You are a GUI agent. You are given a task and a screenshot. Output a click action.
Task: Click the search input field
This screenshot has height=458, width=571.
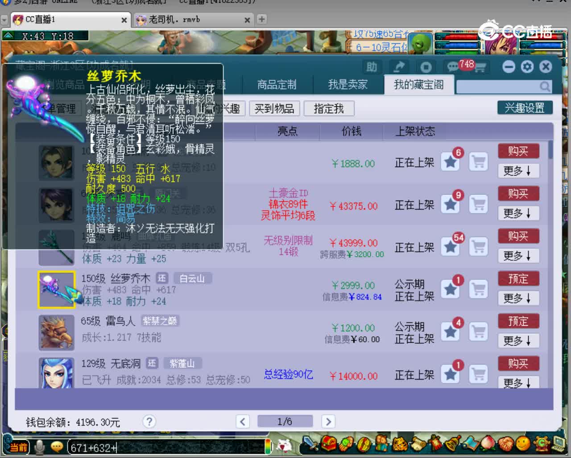[497, 87]
